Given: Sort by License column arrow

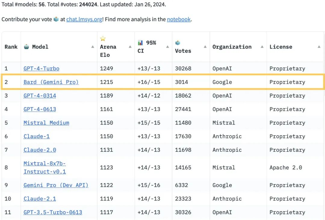Looking at the screenshot, I should pos(319,47).
